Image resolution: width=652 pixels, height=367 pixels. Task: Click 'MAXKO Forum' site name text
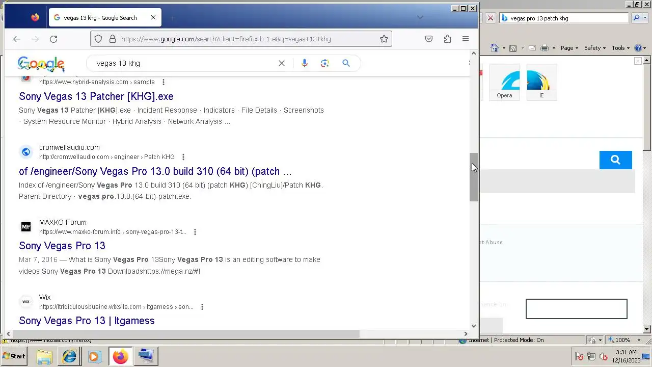tap(63, 222)
